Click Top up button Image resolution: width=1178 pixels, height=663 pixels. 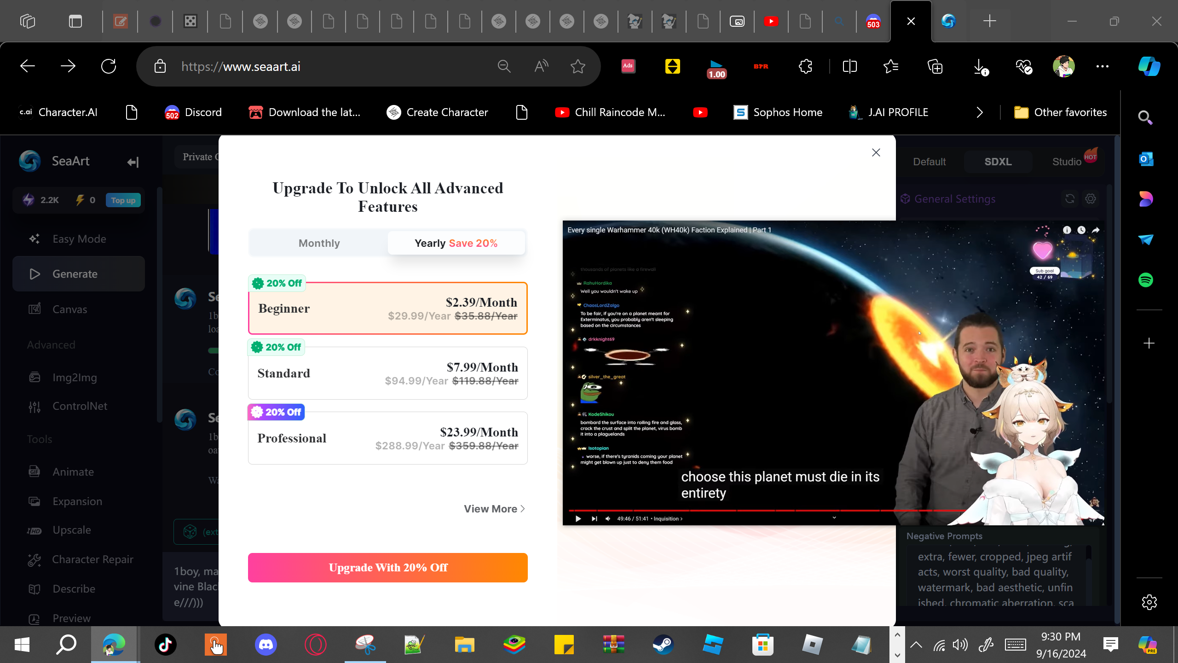click(123, 200)
